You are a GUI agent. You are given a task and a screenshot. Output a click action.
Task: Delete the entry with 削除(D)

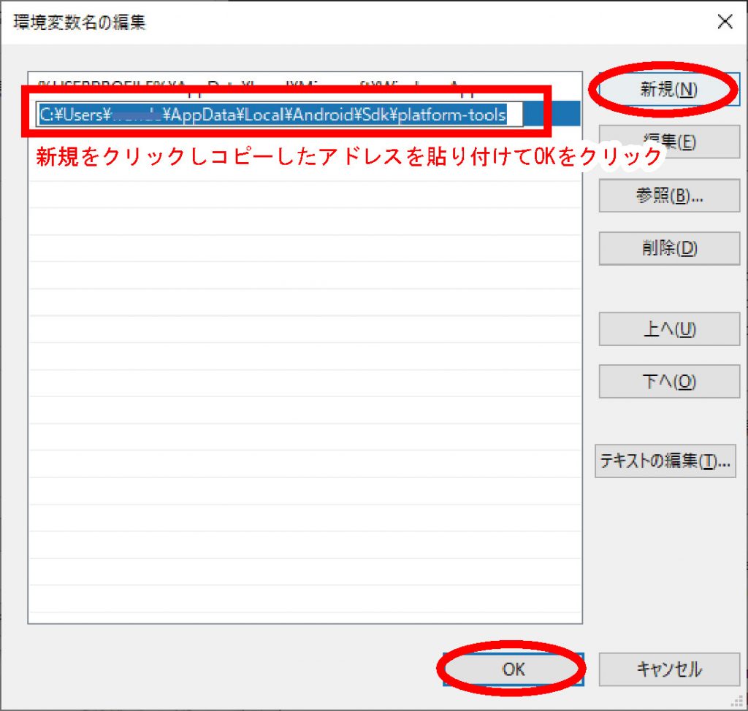669,248
